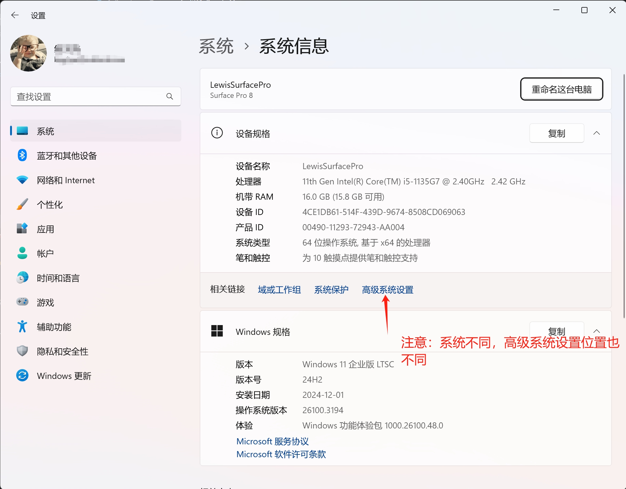Open the 域或工作组 link
This screenshot has width=626, height=489.
click(x=279, y=290)
